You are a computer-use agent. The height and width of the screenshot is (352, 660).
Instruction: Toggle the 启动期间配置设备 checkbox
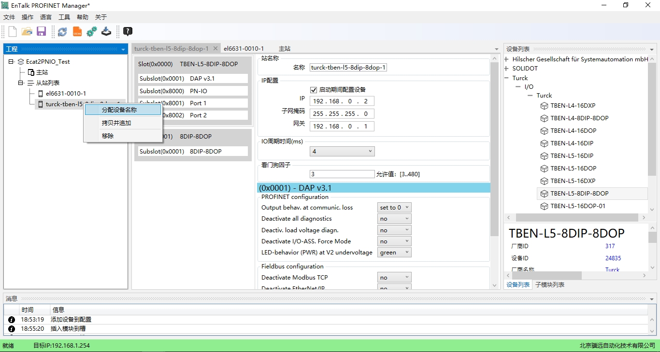[314, 90]
